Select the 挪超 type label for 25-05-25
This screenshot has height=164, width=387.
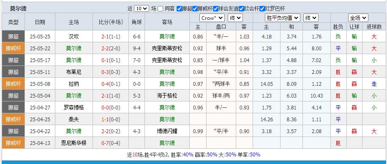[14, 36]
